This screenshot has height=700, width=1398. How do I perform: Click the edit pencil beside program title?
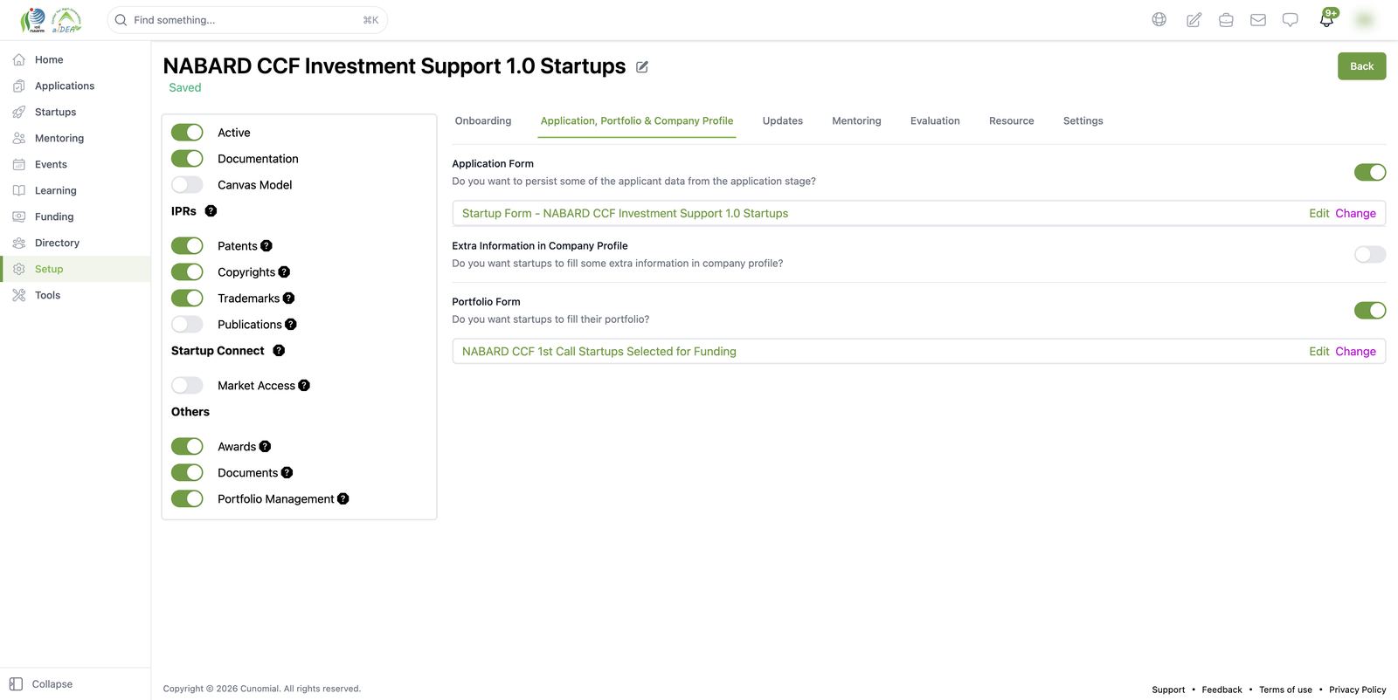[642, 66]
